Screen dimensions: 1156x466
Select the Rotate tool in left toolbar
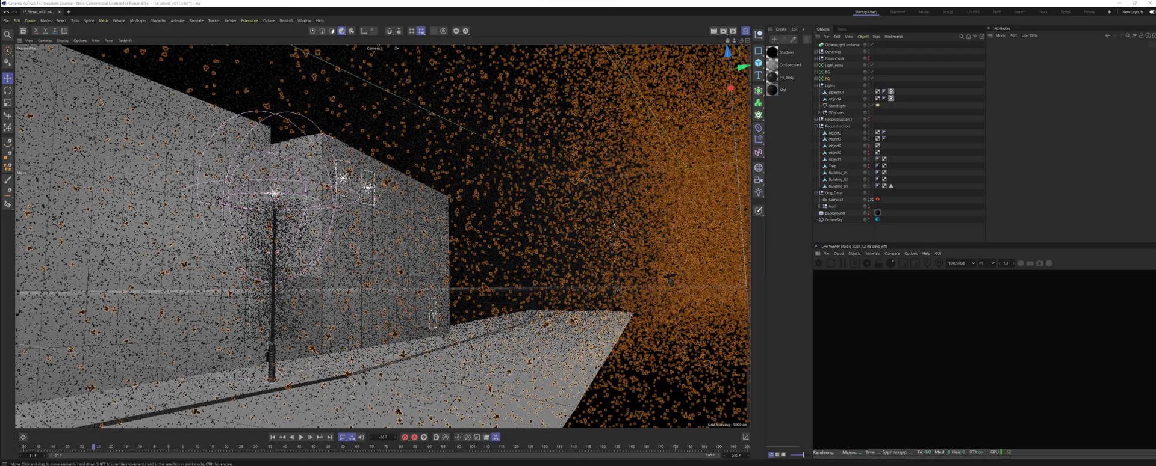(8, 90)
